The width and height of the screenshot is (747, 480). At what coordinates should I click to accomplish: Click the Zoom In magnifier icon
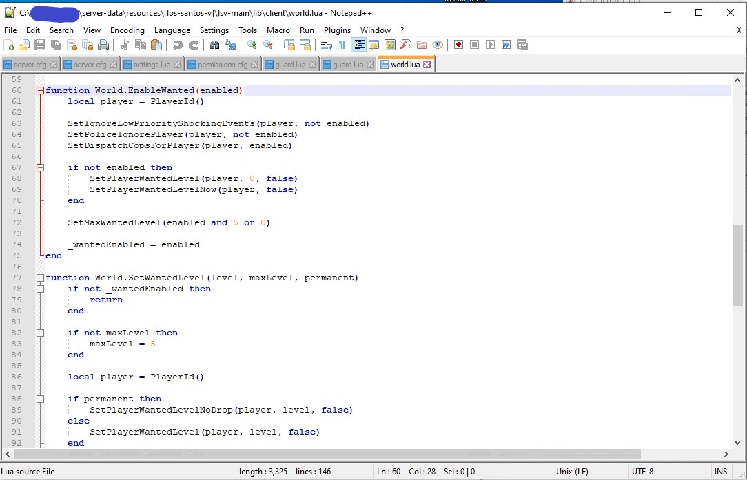[x=252, y=45]
